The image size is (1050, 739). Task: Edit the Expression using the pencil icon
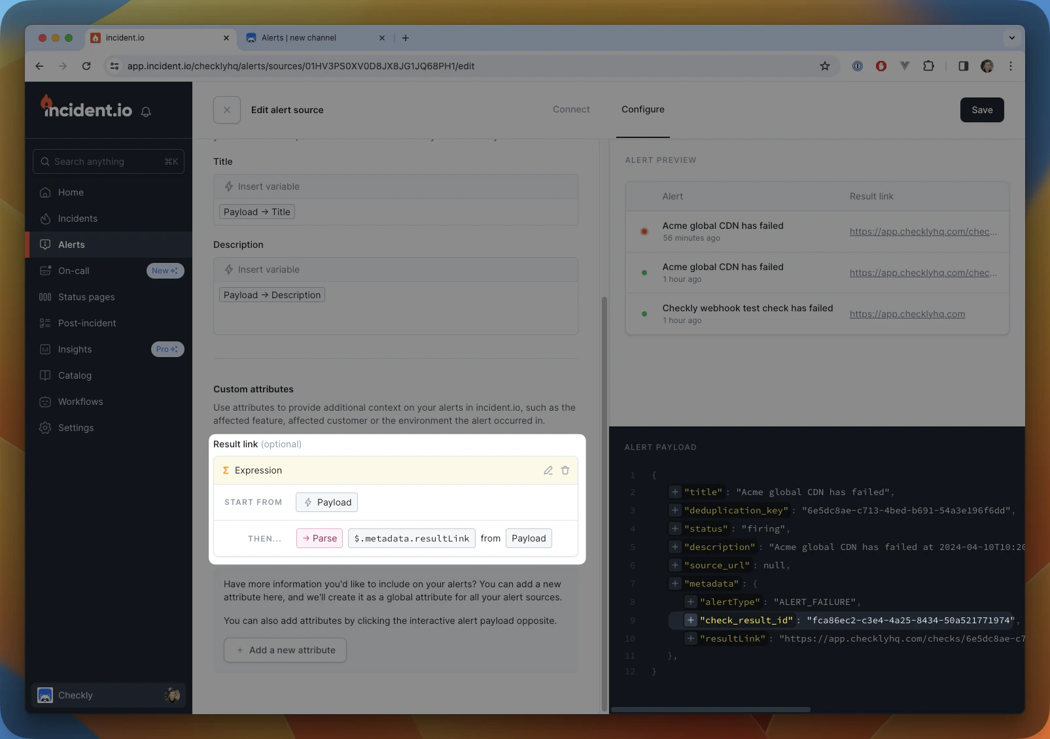point(548,470)
